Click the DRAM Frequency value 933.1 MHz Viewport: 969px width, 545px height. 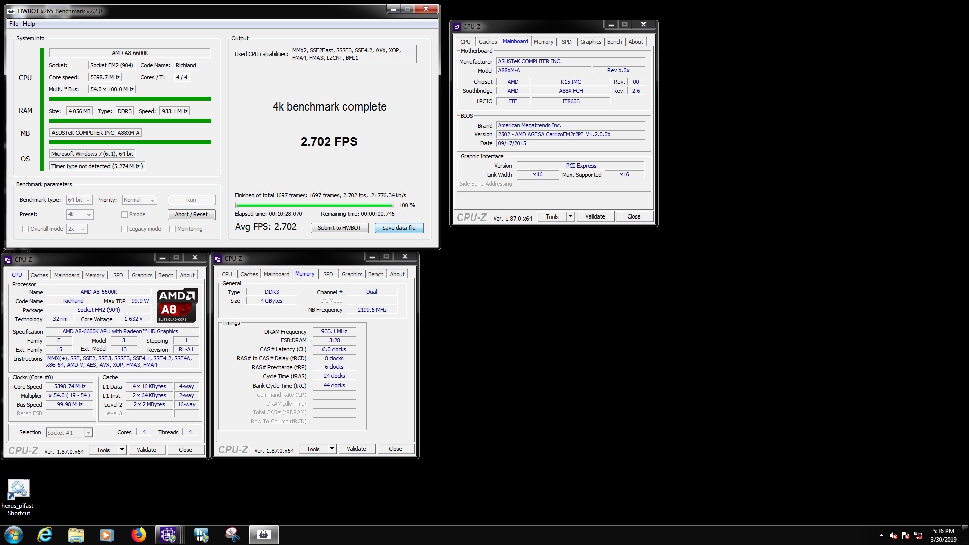(x=334, y=332)
